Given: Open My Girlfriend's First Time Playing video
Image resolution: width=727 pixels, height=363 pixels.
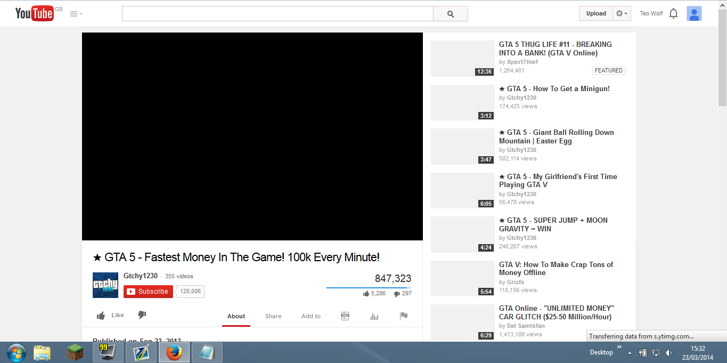Looking at the screenshot, I should [558, 181].
